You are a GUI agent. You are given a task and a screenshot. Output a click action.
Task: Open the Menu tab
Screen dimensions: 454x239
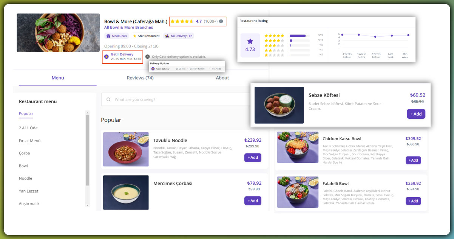tap(58, 78)
